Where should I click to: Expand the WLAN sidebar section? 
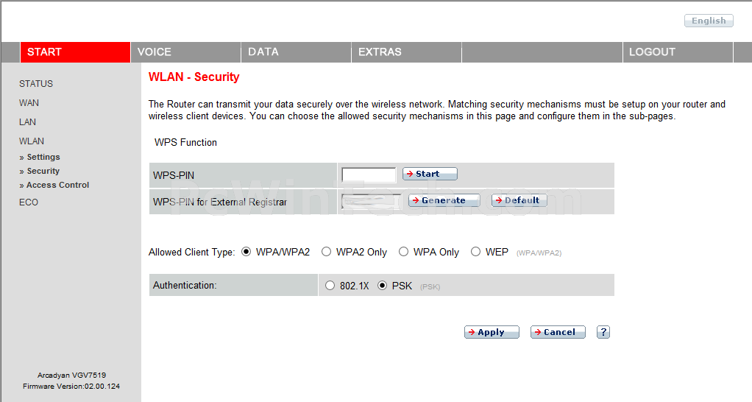[x=32, y=141]
